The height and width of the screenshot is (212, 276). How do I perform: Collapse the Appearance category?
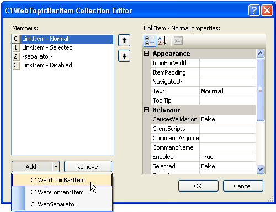pyautogui.click(x=146, y=54)
